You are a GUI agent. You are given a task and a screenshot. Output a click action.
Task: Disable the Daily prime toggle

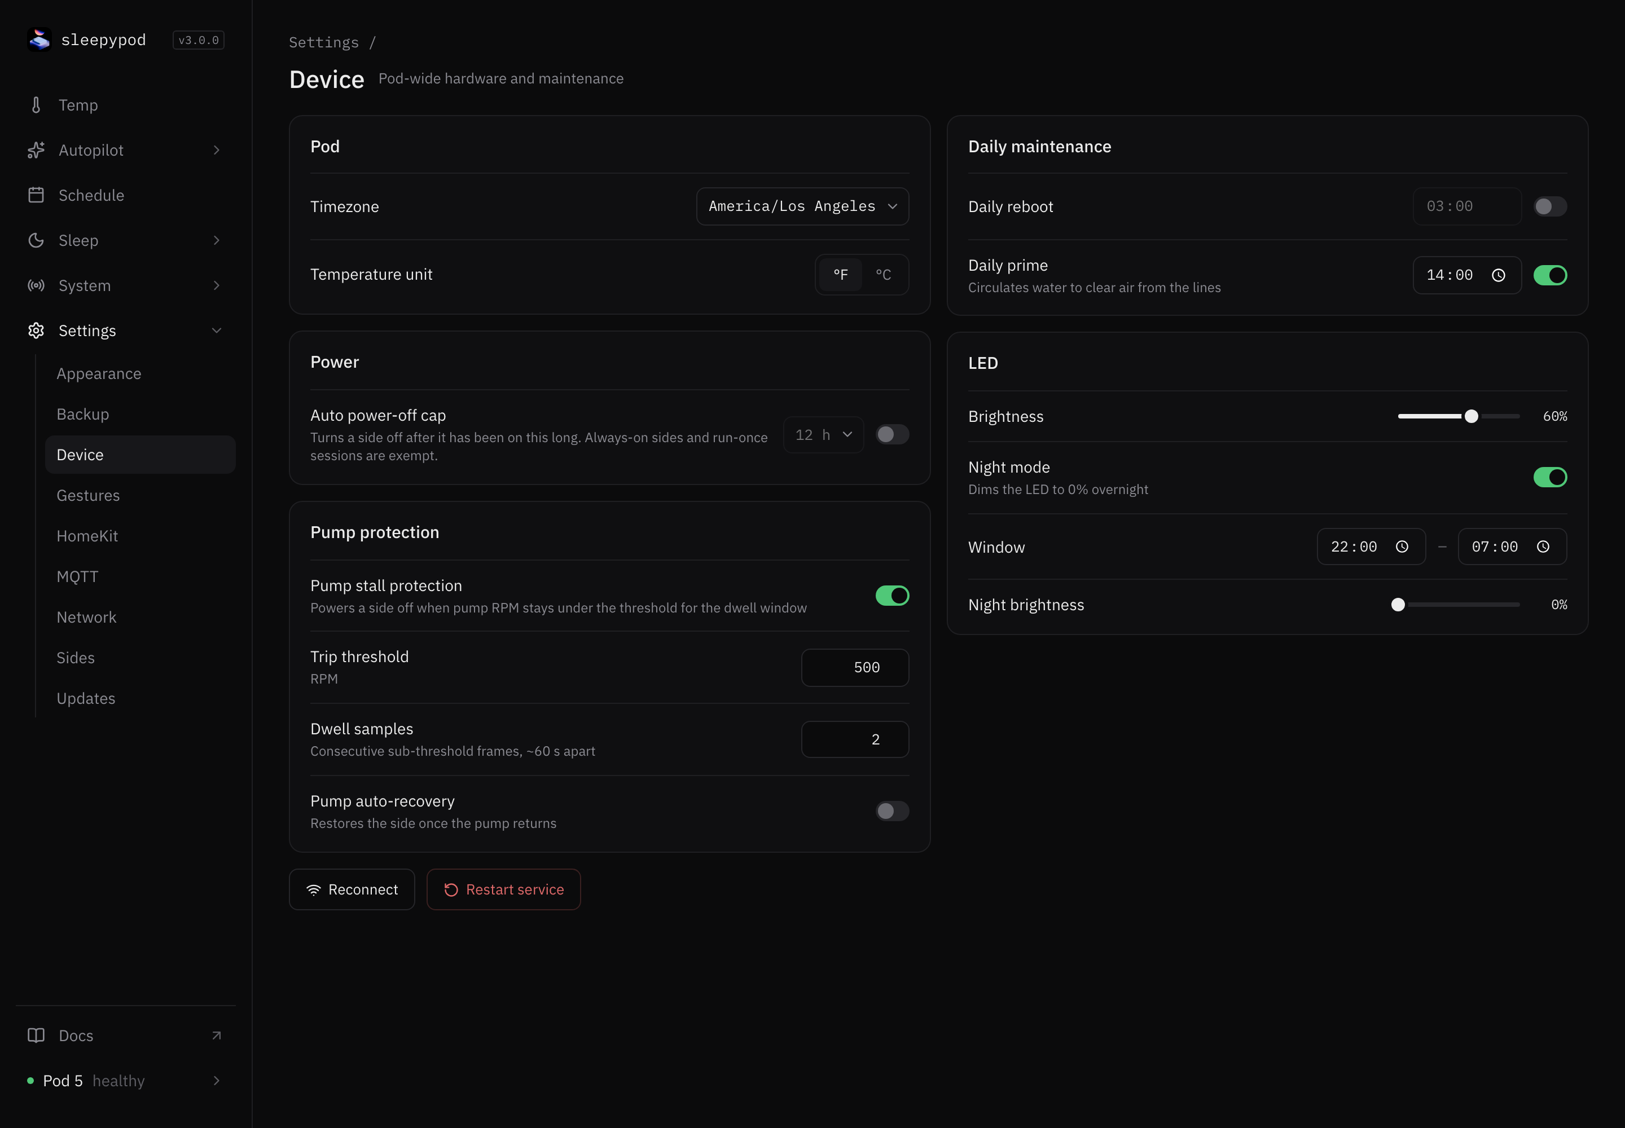point(1550,276)
